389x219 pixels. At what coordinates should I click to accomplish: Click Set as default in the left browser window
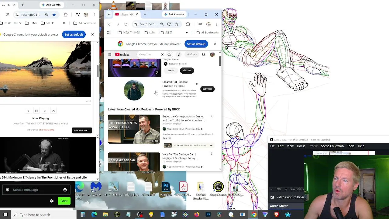[x=74, y=34]
